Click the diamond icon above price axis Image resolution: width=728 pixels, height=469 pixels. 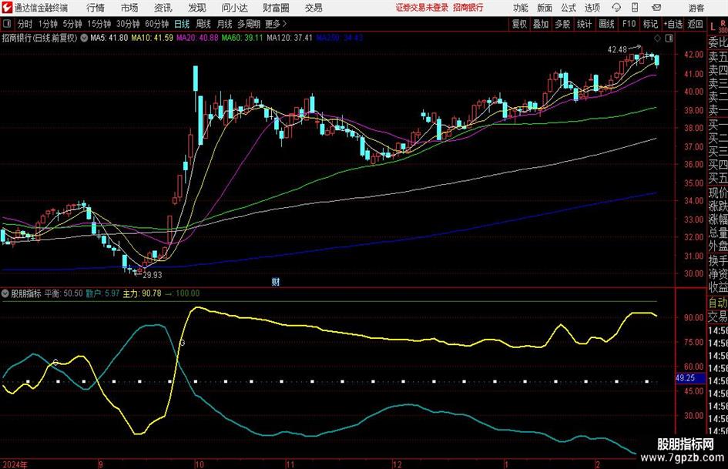click(x=657, y=38)
